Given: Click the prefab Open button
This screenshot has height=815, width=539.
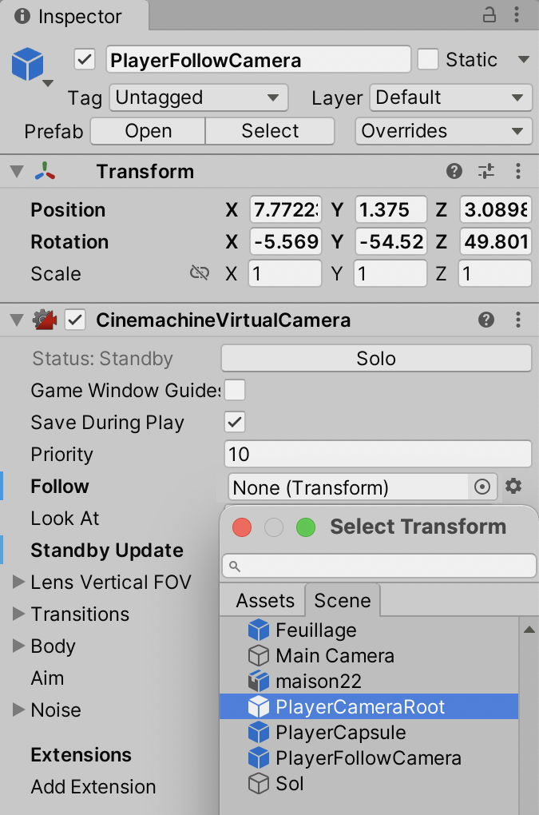Looking at the screenshot, I should point(148,131).
